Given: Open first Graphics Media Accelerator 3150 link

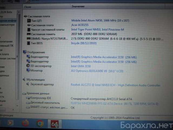Looking at the screenshot, I should tap(104, 57).
